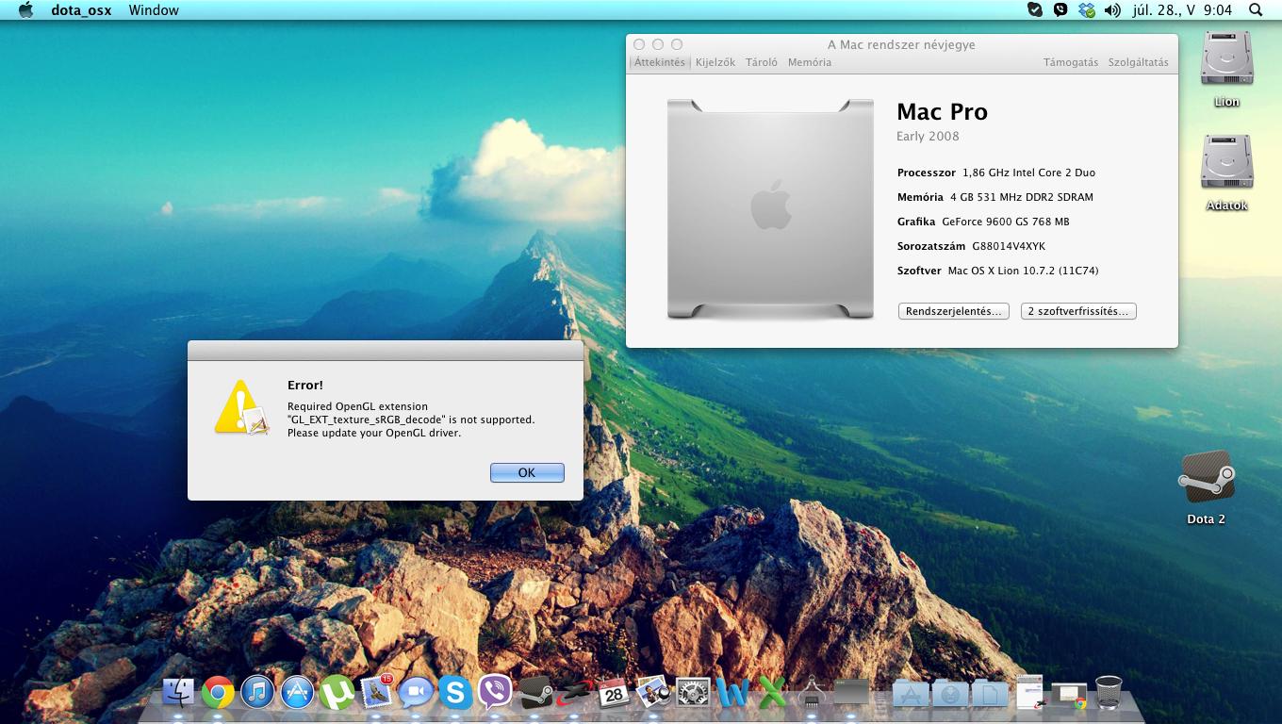The height and width of the screenshot is (724, 1282).
Task: Open the Downloads folder stack in dock
Action: (x=950, y=693)
